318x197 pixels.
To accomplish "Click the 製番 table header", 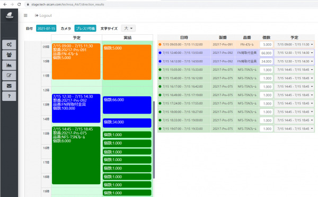I will 223,37.
